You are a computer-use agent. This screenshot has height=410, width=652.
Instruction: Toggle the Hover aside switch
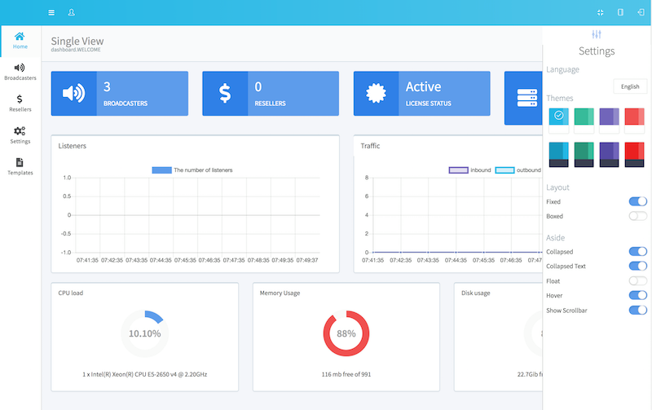(x=638, y=296)
